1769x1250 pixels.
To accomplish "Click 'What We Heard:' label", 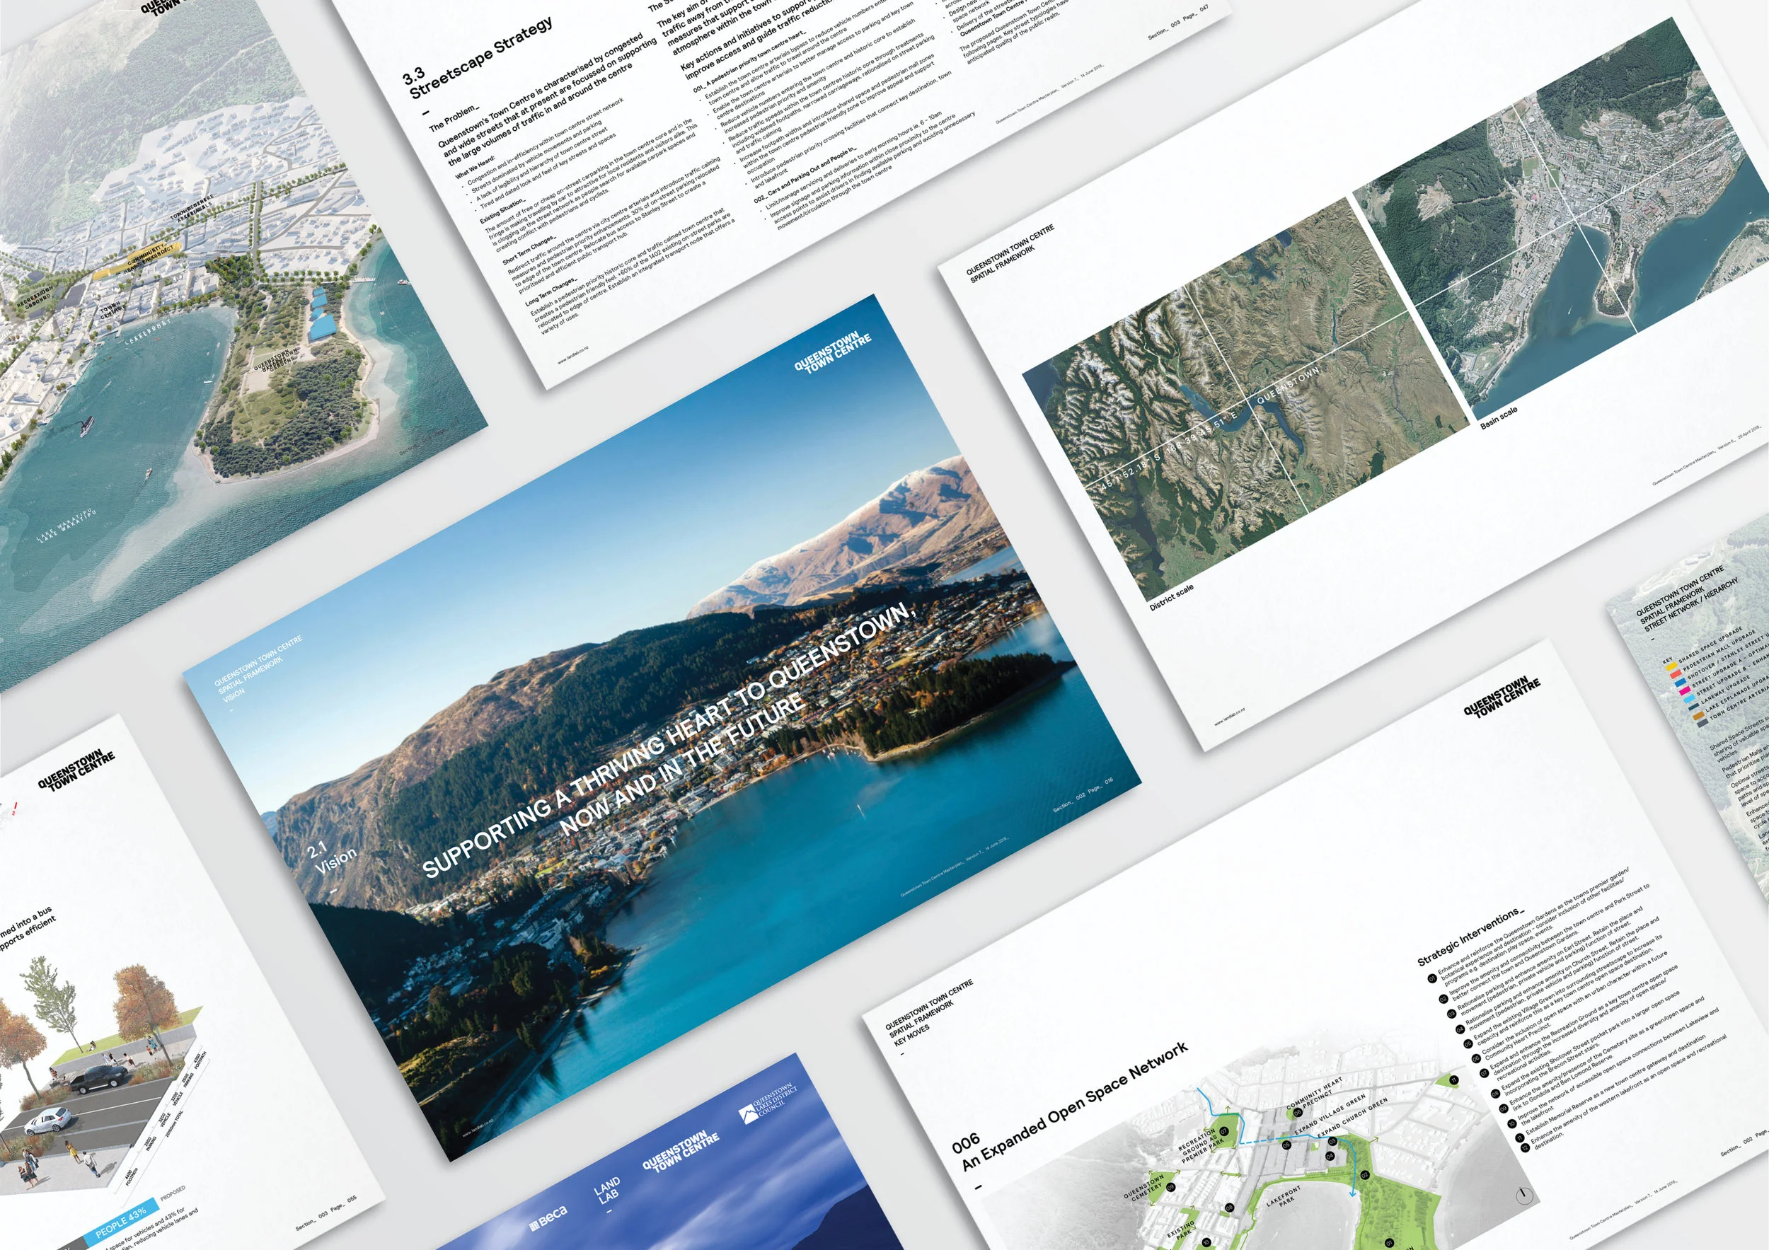I will click(x=476, y=168).
